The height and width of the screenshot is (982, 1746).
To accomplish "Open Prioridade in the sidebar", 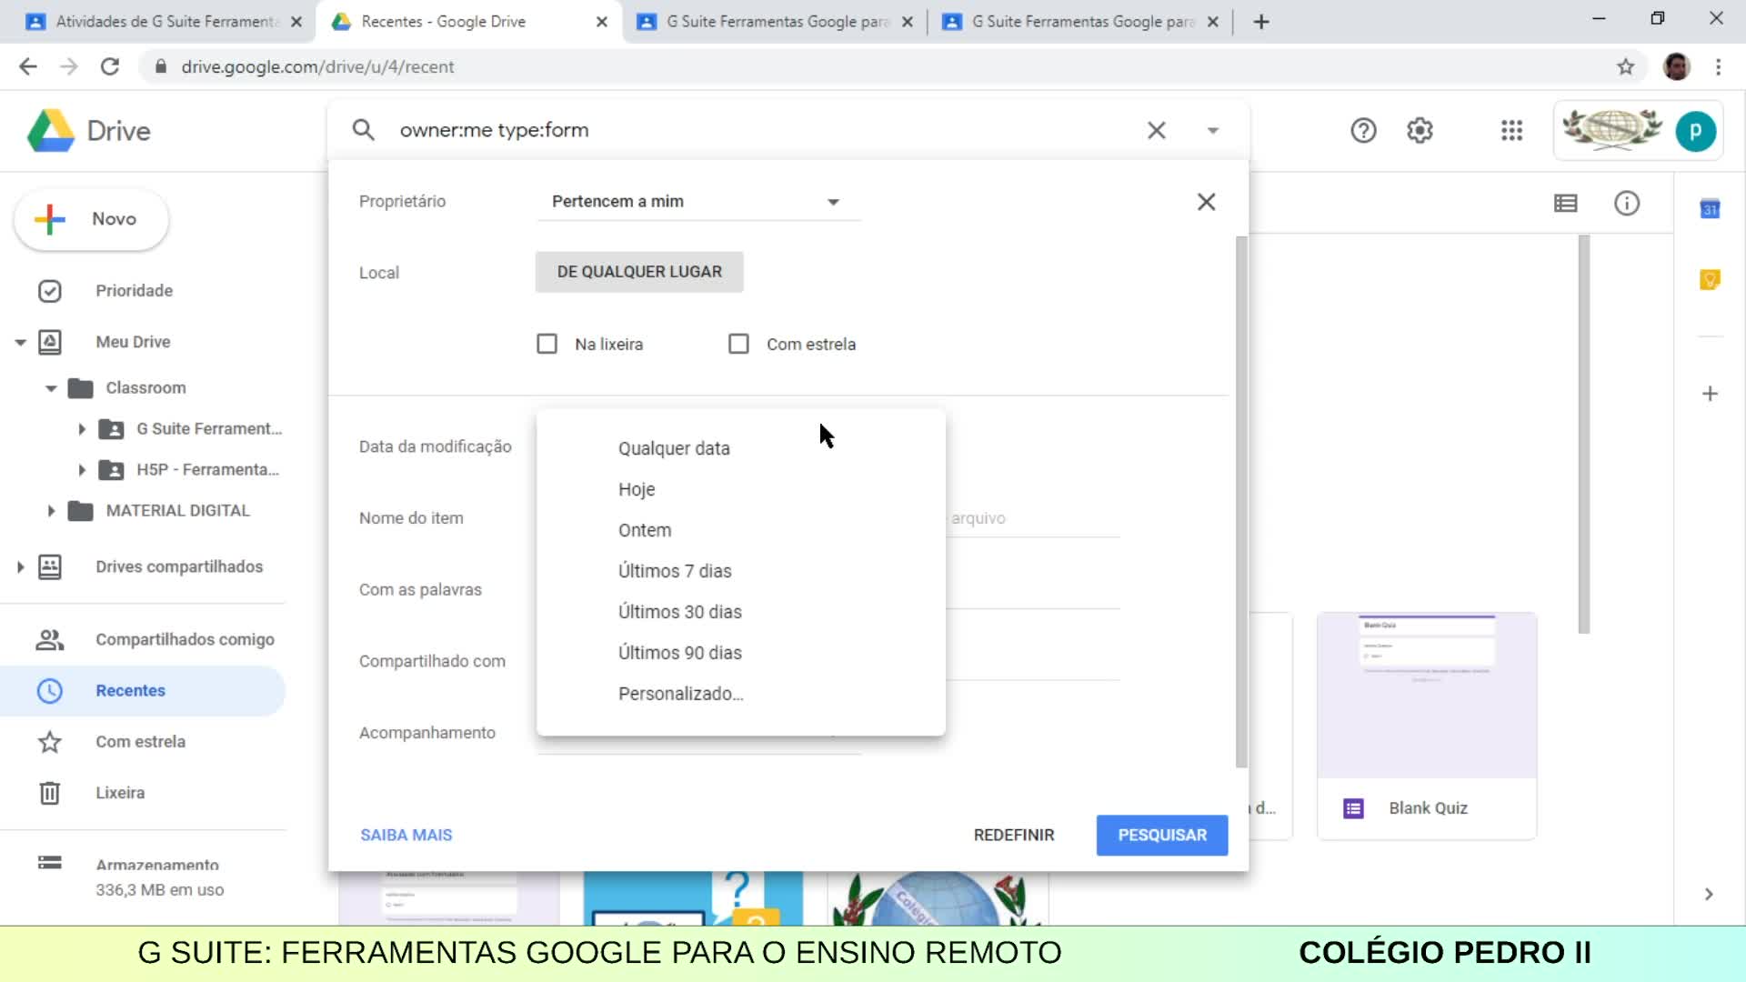I will coord(134,291).
